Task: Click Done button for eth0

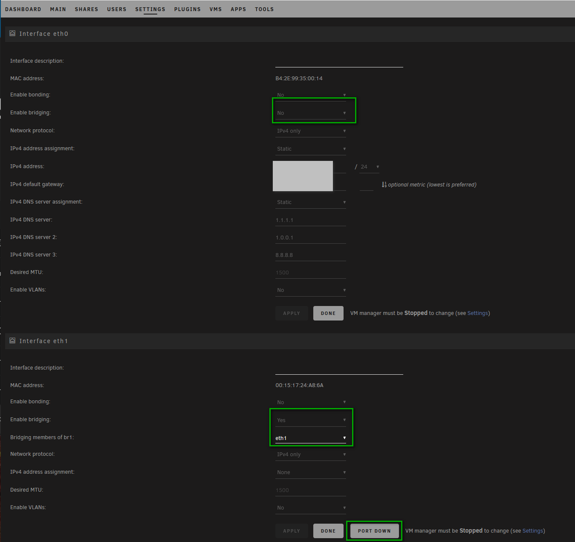Action: point(328,313)
